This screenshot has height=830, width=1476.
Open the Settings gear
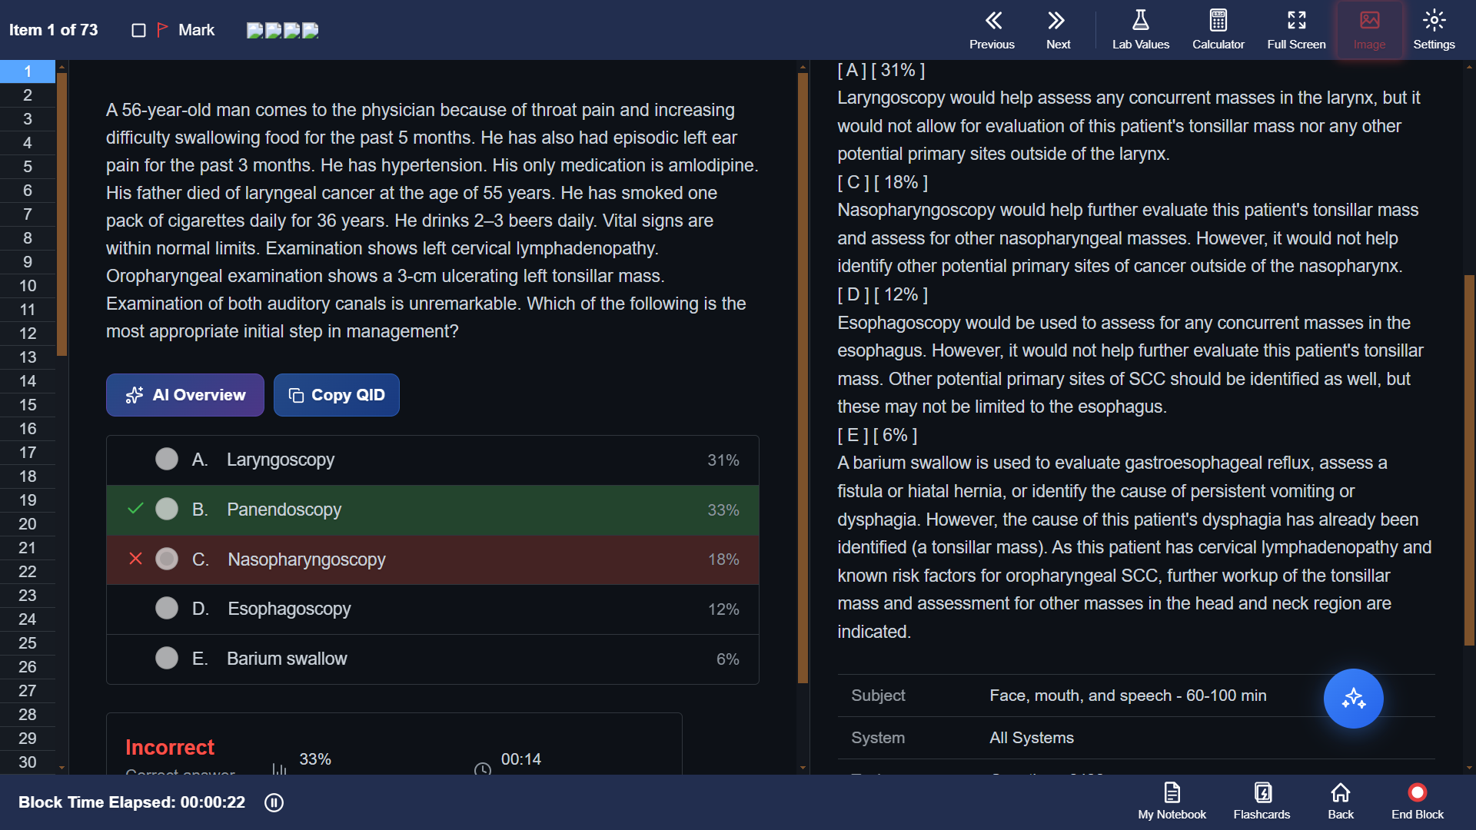tap(1434, 30)
